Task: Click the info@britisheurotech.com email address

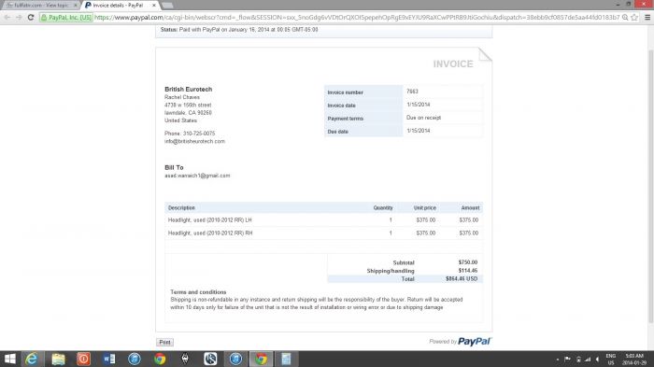Action: point(194,141)
